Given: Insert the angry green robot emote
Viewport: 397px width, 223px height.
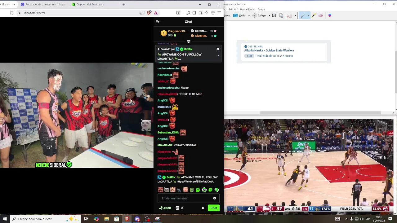Looking at the screenshot, I should point(192,190).
